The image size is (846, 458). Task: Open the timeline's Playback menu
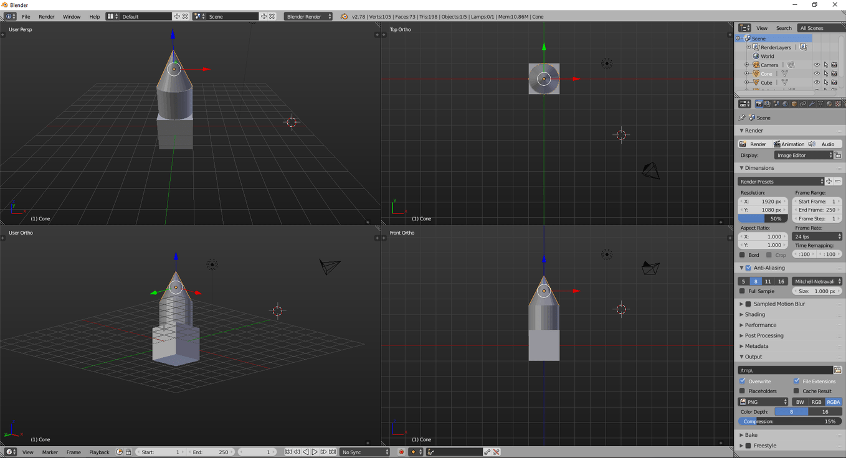point(99,452)
